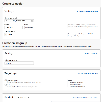Image resolution: width=101 pixels, height=102 pixels.
Task: Open the Start date picker field
Action: coord(14,27)
